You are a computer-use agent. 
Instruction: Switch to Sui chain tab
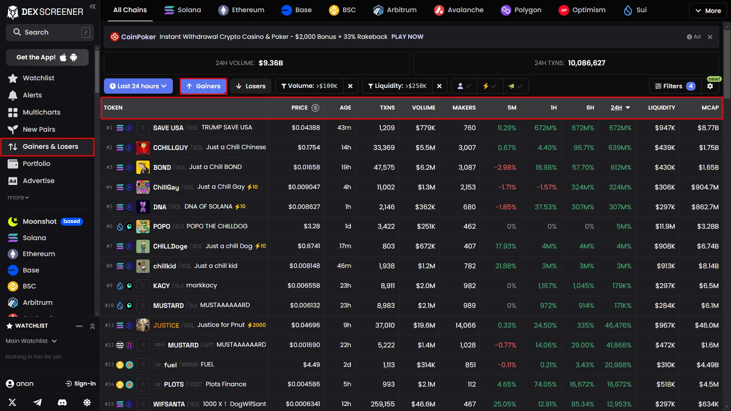(635, 10)
